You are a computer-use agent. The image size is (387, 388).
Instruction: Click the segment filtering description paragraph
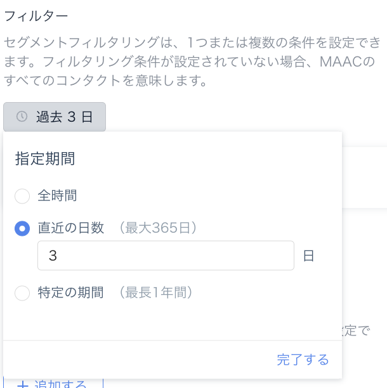pyautogui.click(x=192, y=61)
